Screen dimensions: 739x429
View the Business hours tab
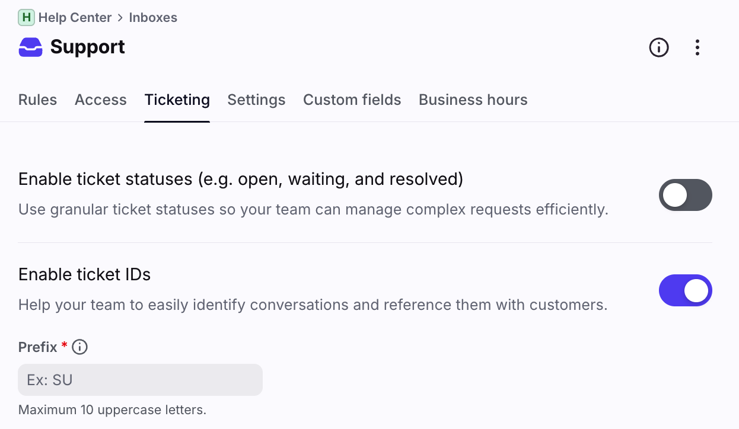473,100
